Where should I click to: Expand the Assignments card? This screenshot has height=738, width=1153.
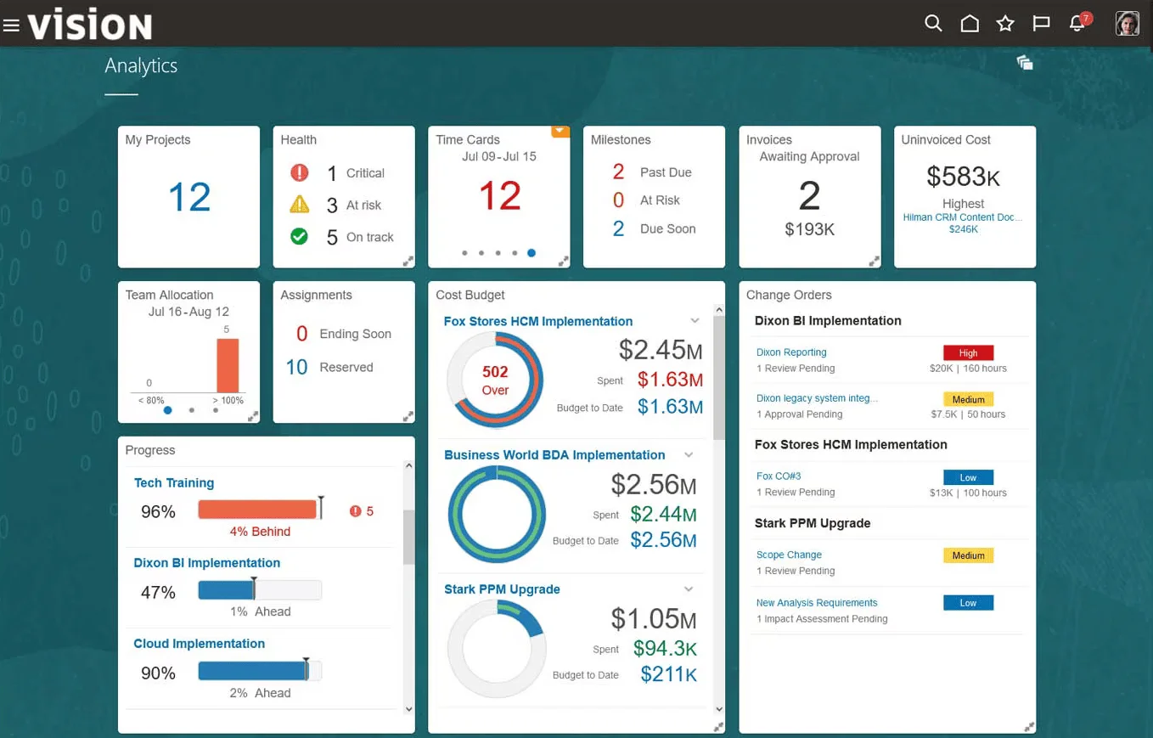[408, 416]
